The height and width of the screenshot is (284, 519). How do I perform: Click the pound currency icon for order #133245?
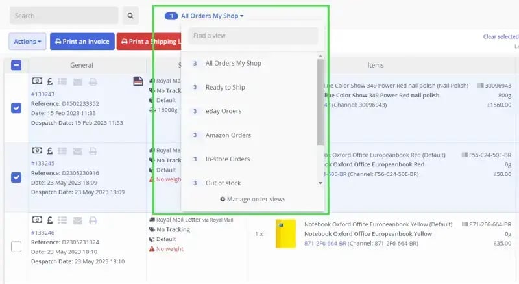(50, 151)
